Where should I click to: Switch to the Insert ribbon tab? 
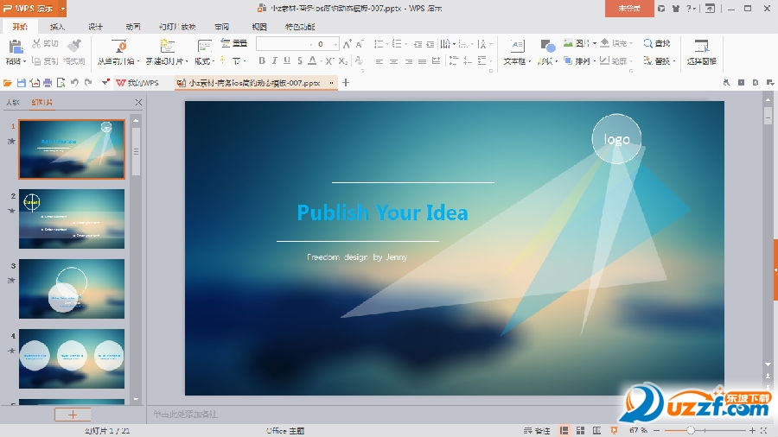coord(57,27)
